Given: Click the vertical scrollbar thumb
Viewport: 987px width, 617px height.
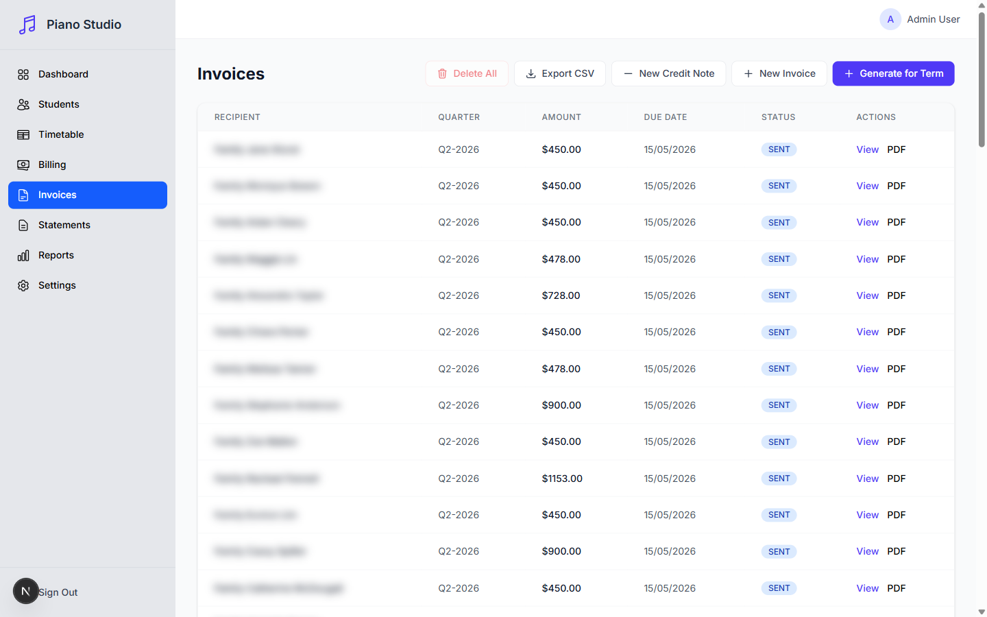Looking at the screenshot, I should (982, 79).
